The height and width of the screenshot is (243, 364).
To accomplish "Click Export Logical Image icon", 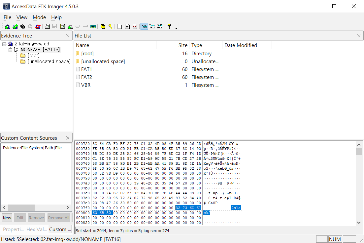I will pyautogui.click(x=62, y=27).
